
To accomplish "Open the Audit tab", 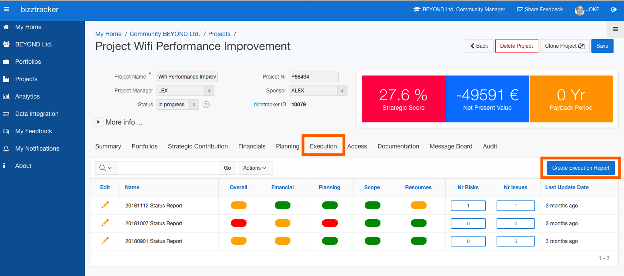I will (490, 146).
